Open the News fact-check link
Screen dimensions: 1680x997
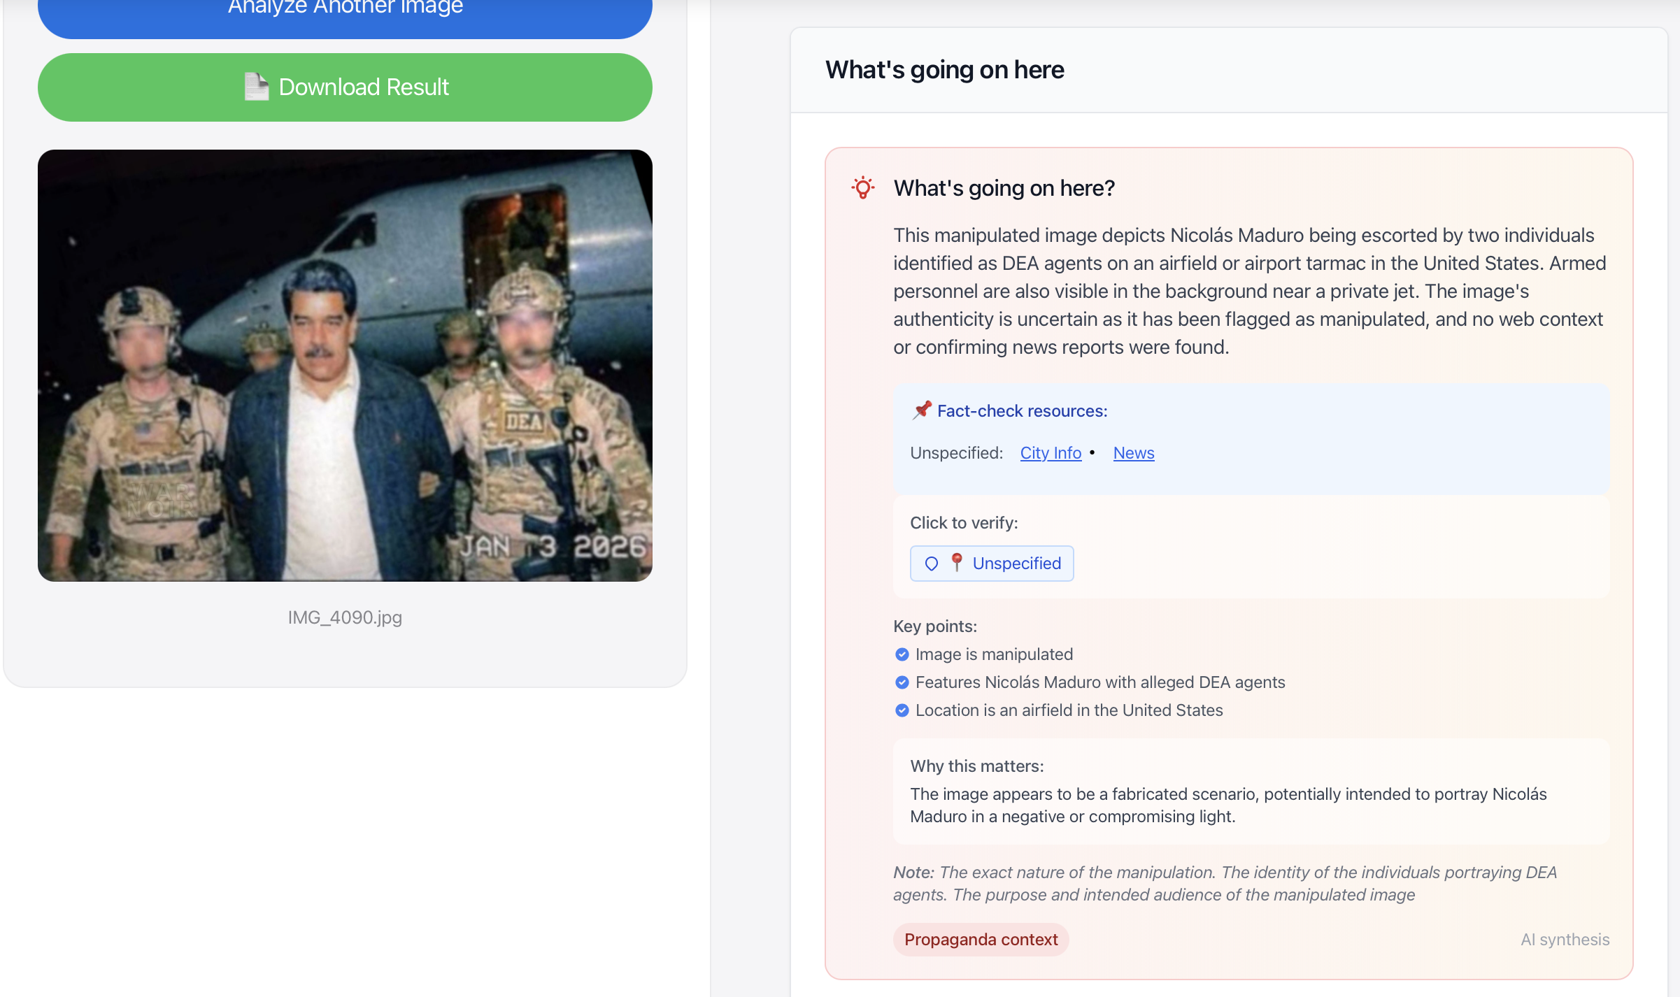point(1134,453)
